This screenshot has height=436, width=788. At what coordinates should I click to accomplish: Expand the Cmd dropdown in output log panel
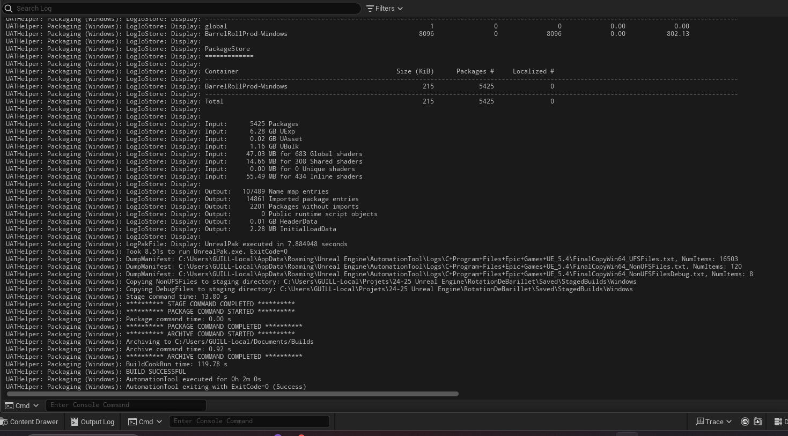point(22,405)
